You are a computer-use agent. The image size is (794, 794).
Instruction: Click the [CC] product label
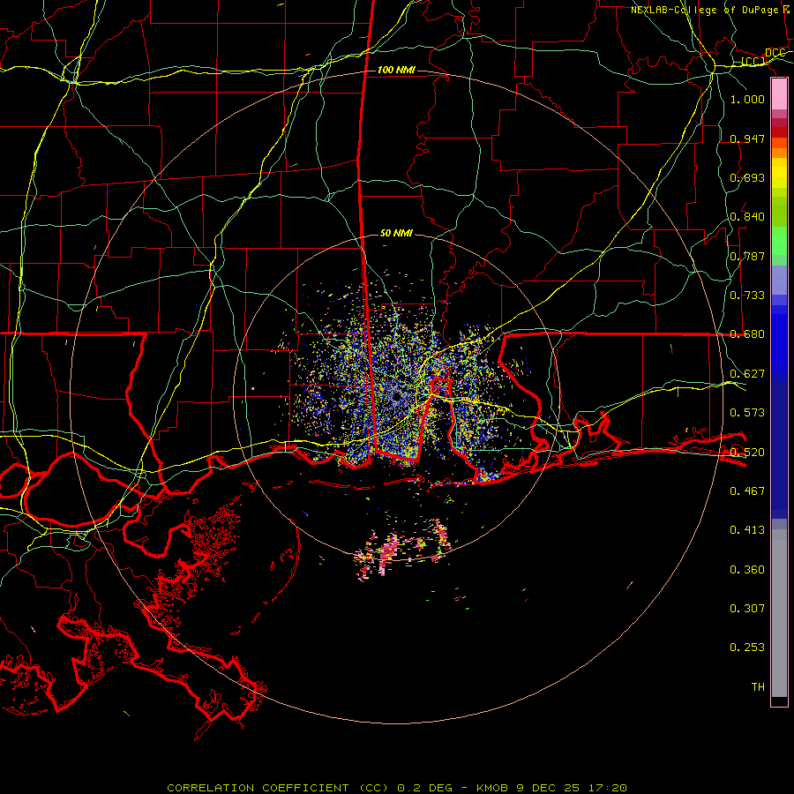[x=753, y=62]
